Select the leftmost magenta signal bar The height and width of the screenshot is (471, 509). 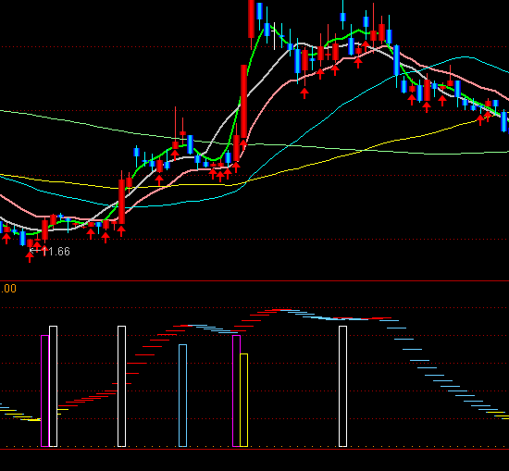click(44, 390)
